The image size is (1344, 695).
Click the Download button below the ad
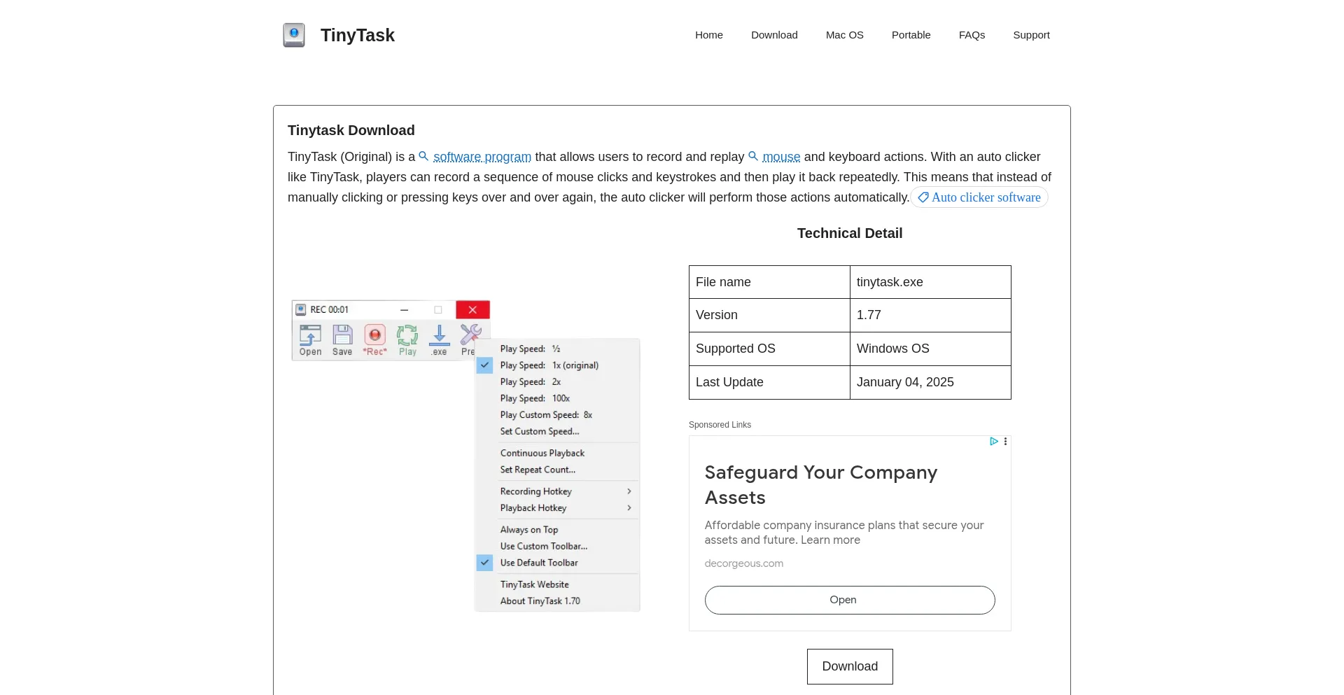pyautogui.click(x=850, y=666)
